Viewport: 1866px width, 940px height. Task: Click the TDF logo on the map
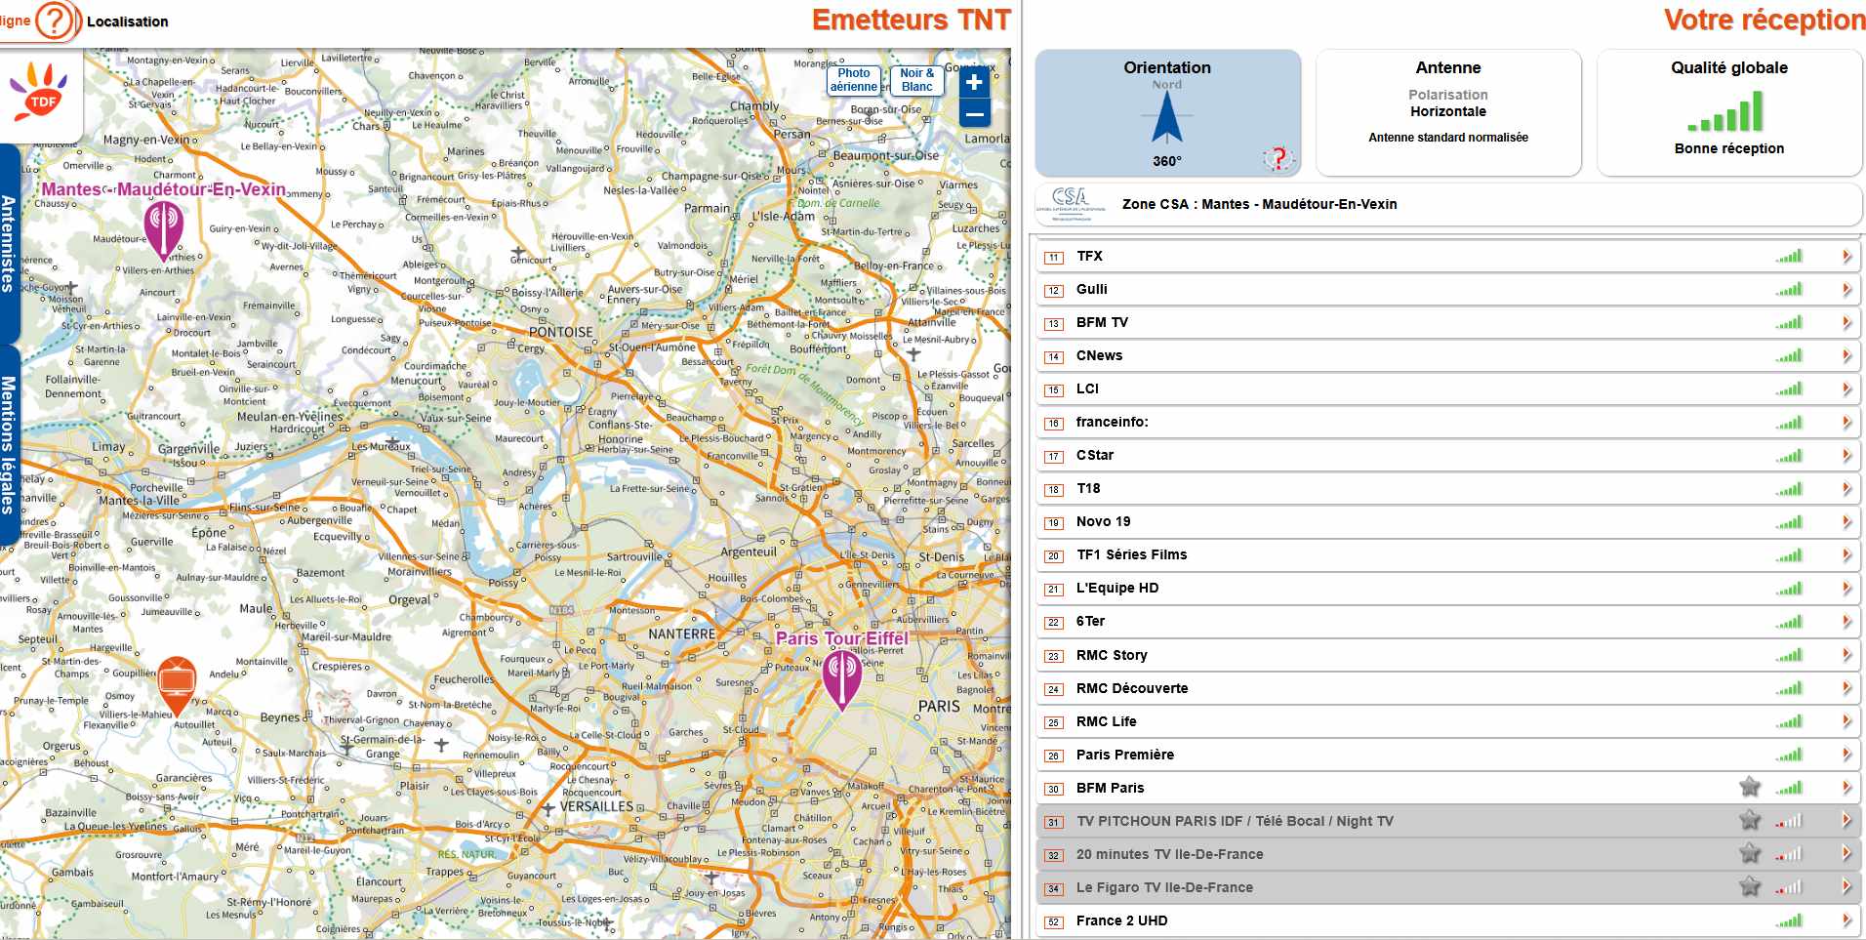(39, 92)
